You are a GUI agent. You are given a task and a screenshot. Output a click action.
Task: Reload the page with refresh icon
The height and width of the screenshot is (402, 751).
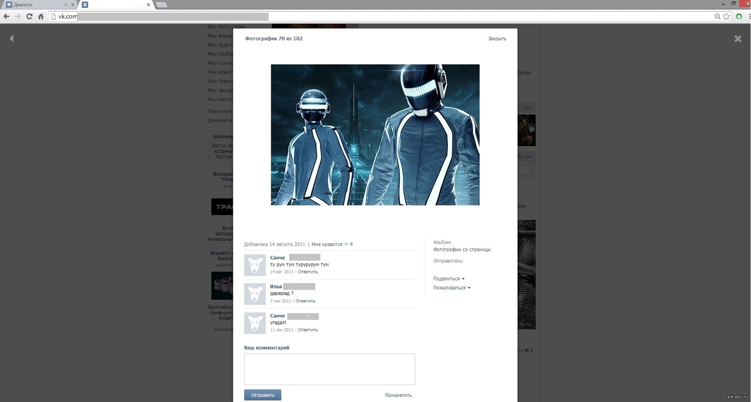click(x=29, y=16)
